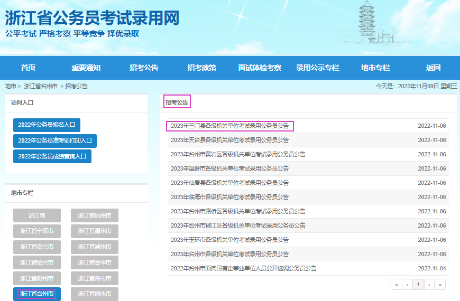
Task: Click the previous page single-left arrow
Action: pyautogui.click(x=407, y=285)
